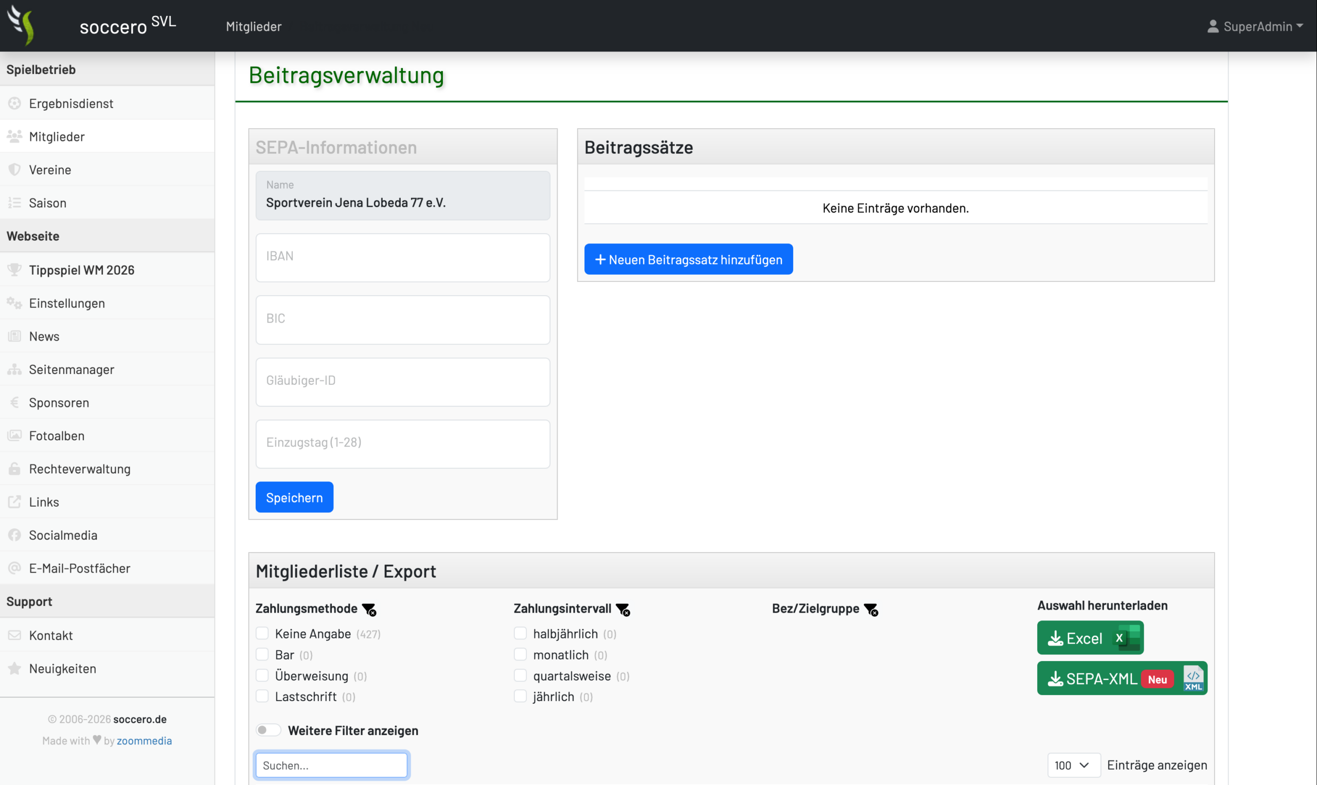The height and width of the screenshot is (785, 1317).
Task: Click the Speichern button
Action: (x=294, y=497)
